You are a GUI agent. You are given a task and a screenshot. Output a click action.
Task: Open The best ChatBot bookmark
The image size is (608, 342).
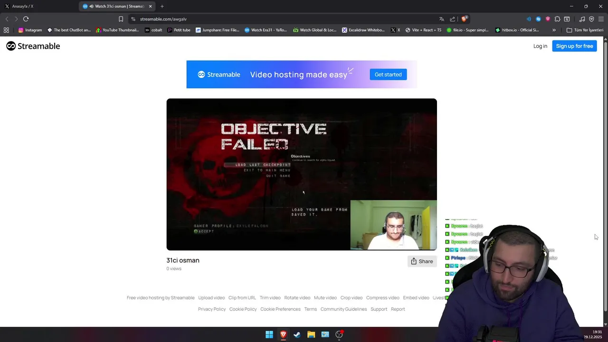pyautogui.click(x=69, y=30)
